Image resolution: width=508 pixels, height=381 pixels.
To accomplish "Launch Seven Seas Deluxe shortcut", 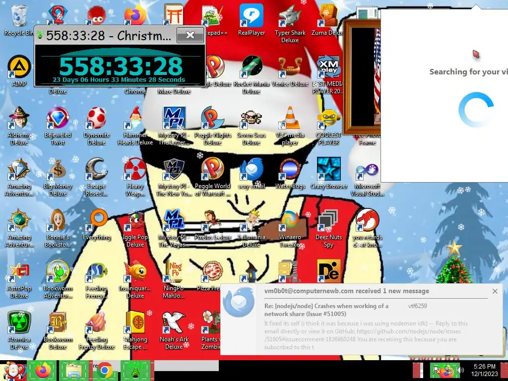I will tap(252, 127).
